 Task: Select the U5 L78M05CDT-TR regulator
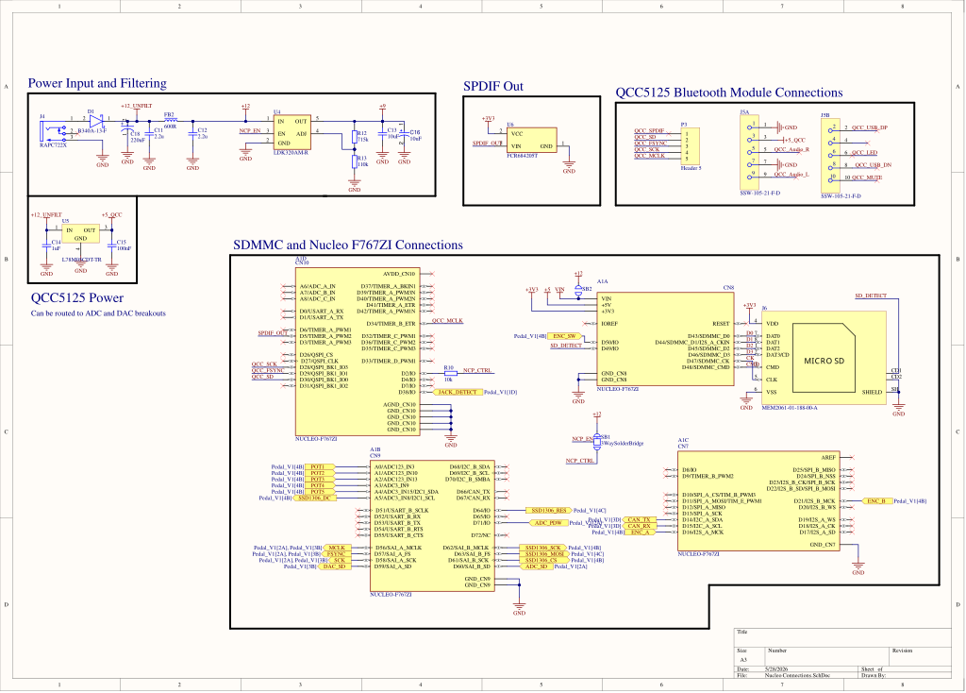coord(81,233)
